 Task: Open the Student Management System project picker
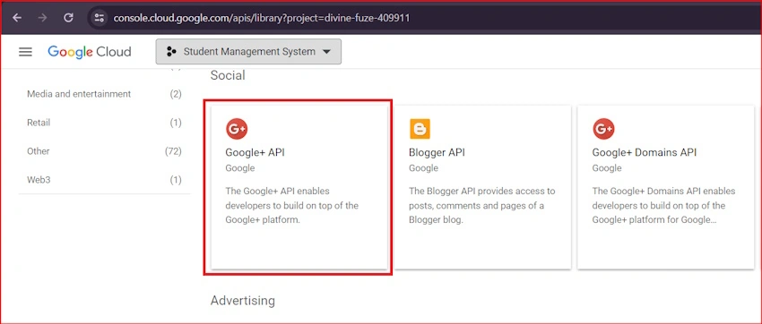pos(248,51)
